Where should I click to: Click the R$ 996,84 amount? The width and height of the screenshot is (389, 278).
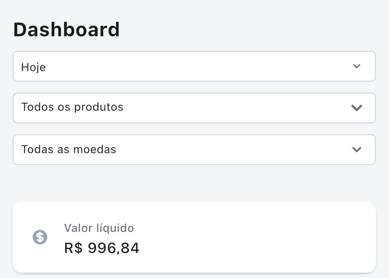tap(102, 248)
